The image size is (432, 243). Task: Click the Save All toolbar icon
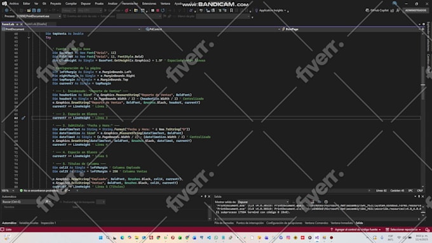click(39, 10)
